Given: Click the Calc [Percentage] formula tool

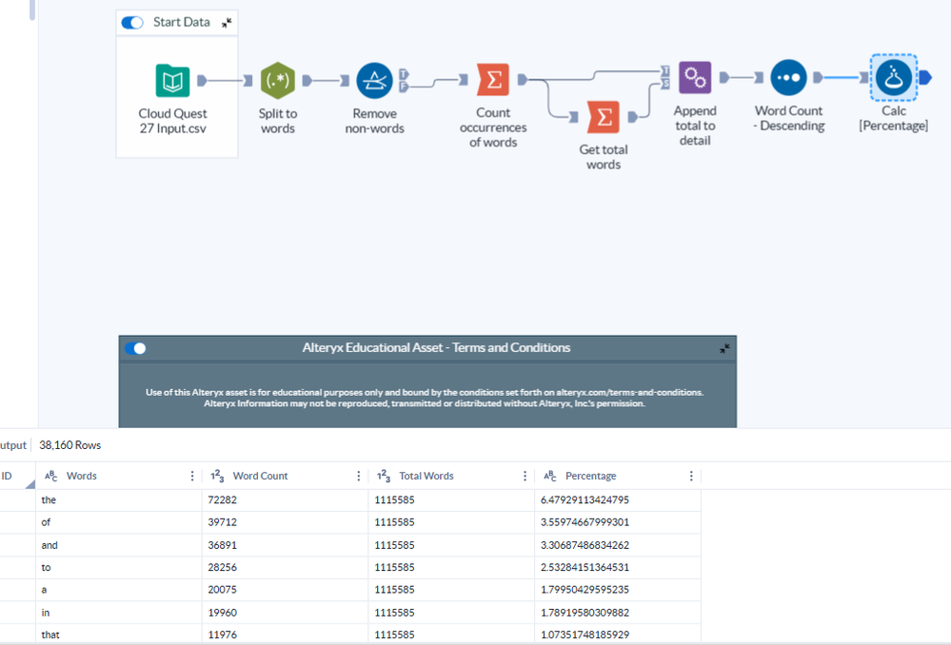Looking at the screenshot, I should 893,78.
